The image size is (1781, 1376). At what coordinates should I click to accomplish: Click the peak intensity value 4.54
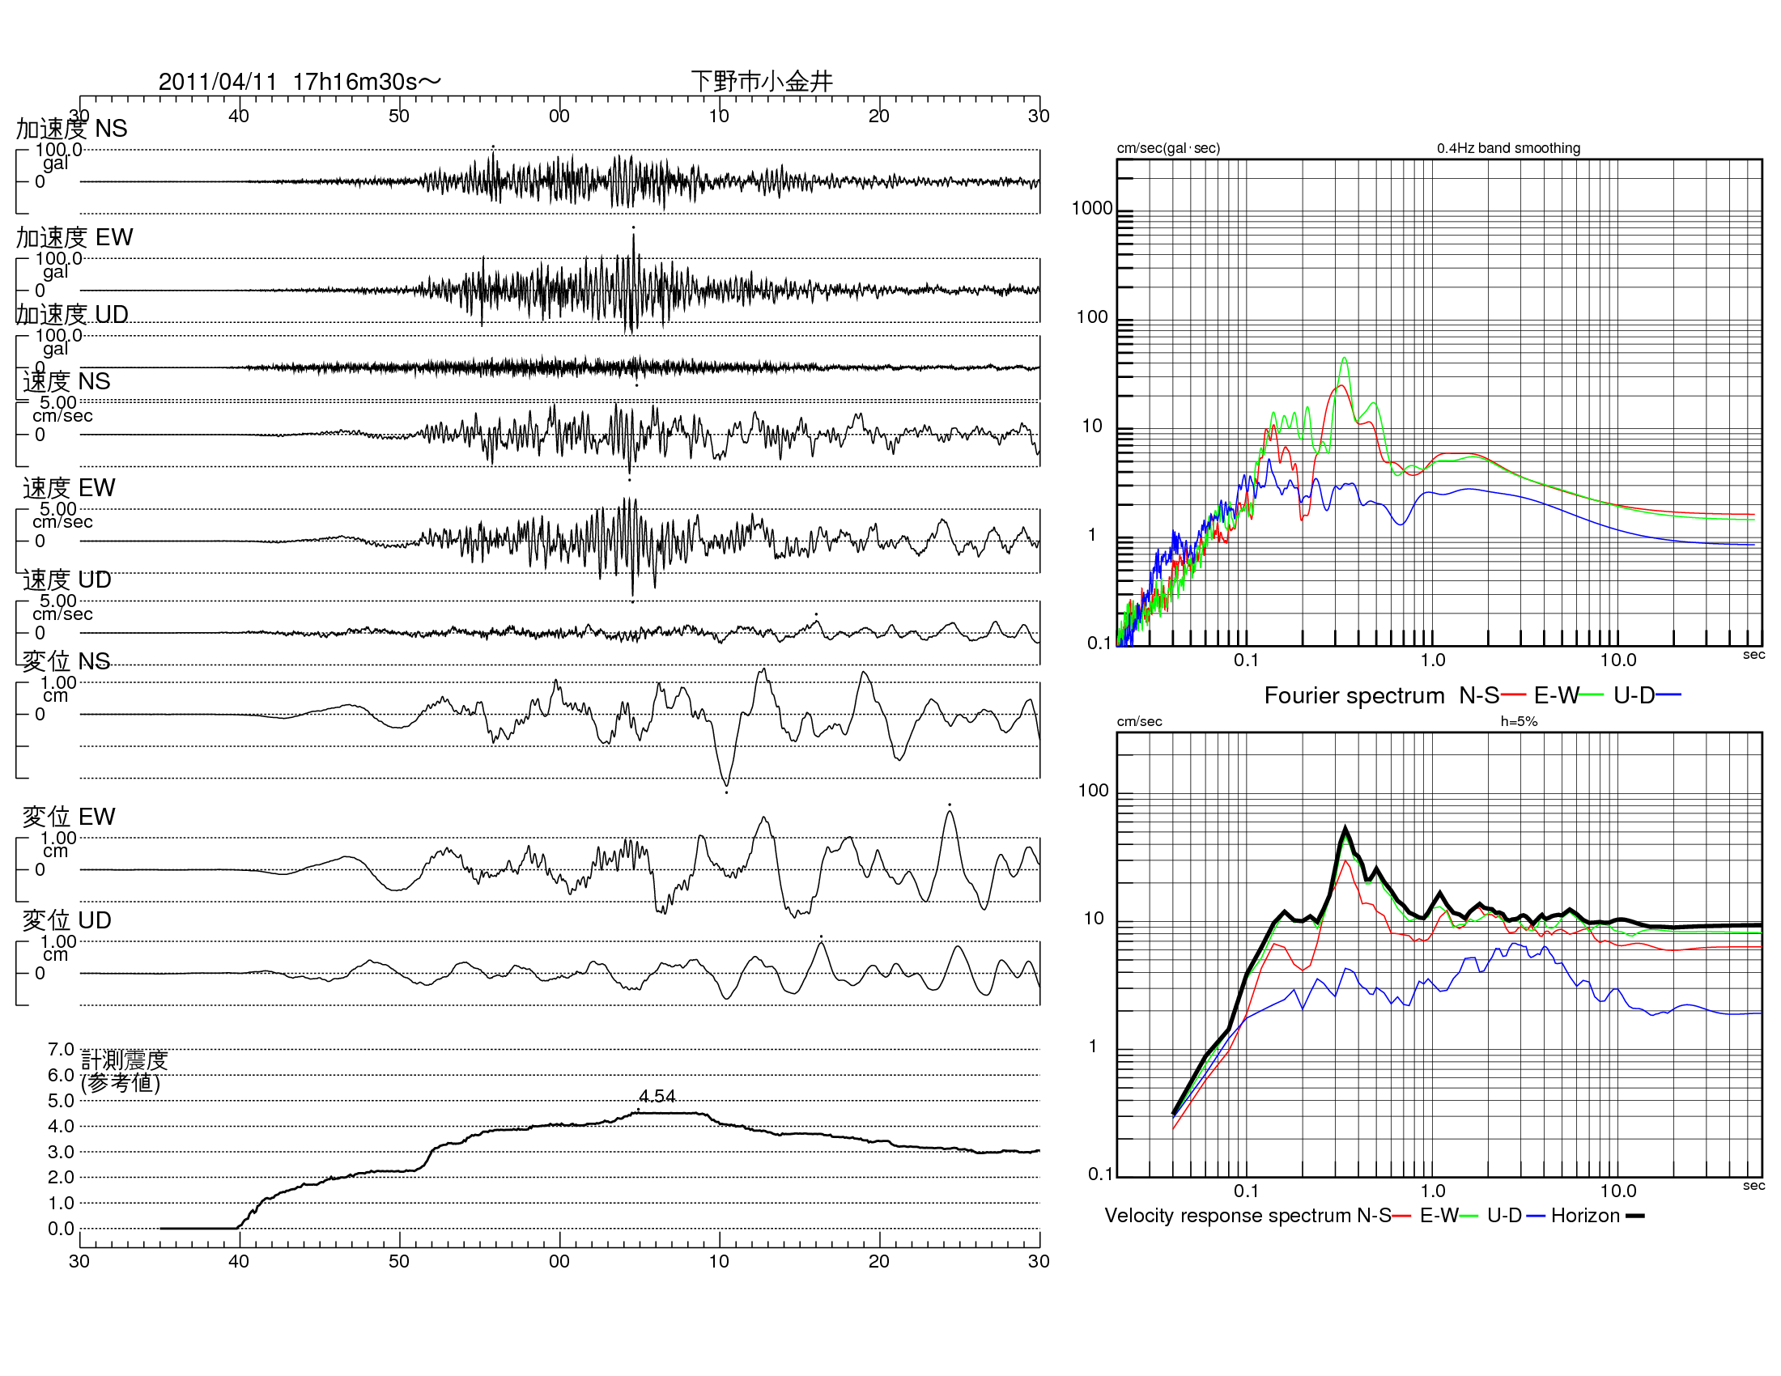[657, 1096]
